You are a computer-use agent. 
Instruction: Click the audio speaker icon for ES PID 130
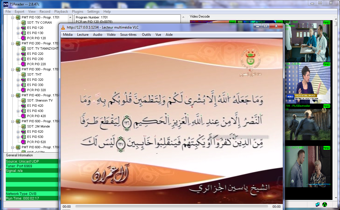(x=23, y=33)
